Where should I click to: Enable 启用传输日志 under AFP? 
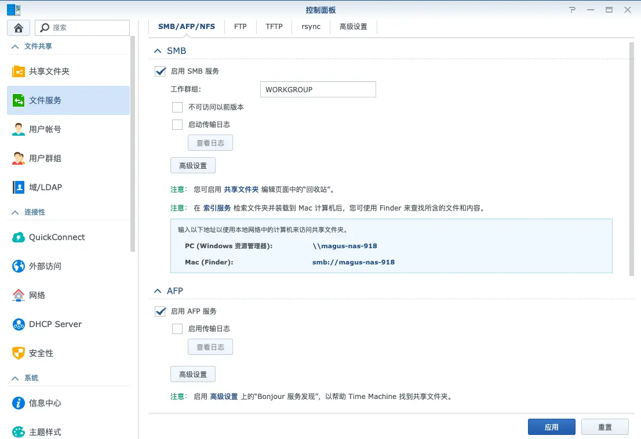[x=177, y=329]
